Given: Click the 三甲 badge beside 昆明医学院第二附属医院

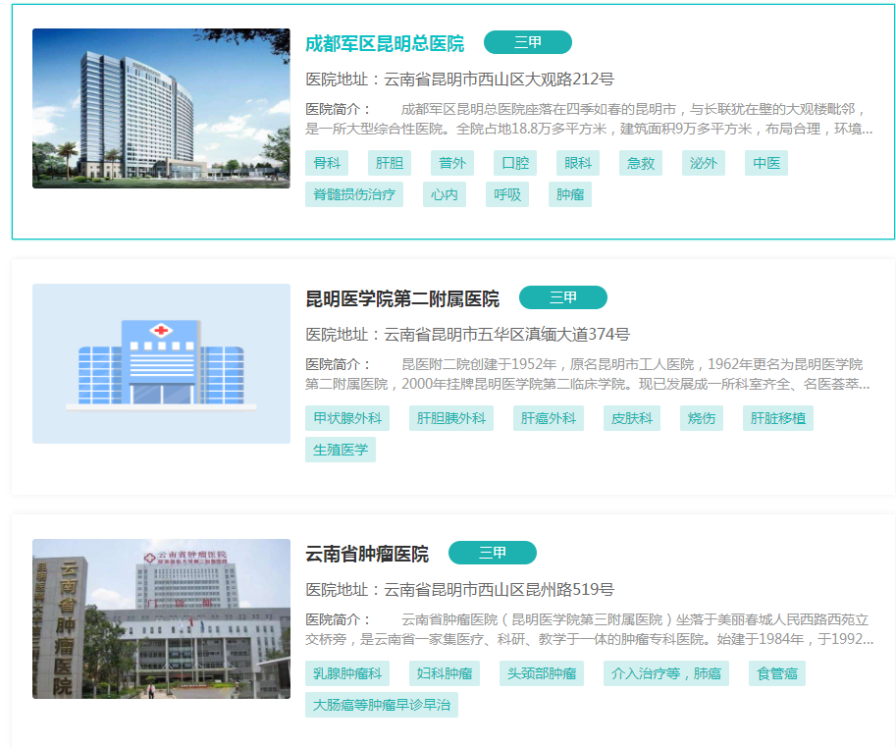Looking at the screenshot, I should coord(563,297).
